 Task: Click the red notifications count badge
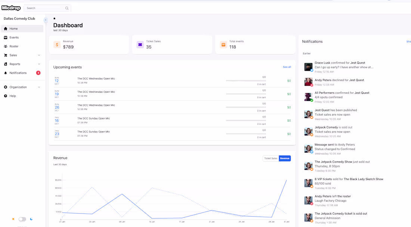tap(38, 73)
